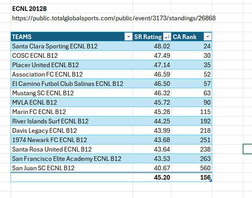
Task: Open the TEAMS column filter dropdown
Action: pyautogui.click(x=128, y=37)
